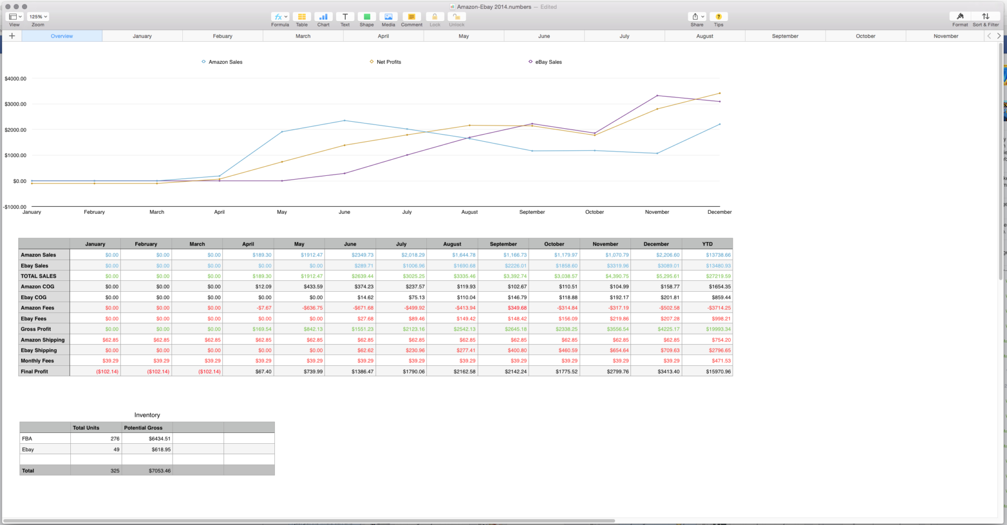This screenshot has height=525, width=1007.
Task: Switch to the September sheet tab
Action: 785,36
